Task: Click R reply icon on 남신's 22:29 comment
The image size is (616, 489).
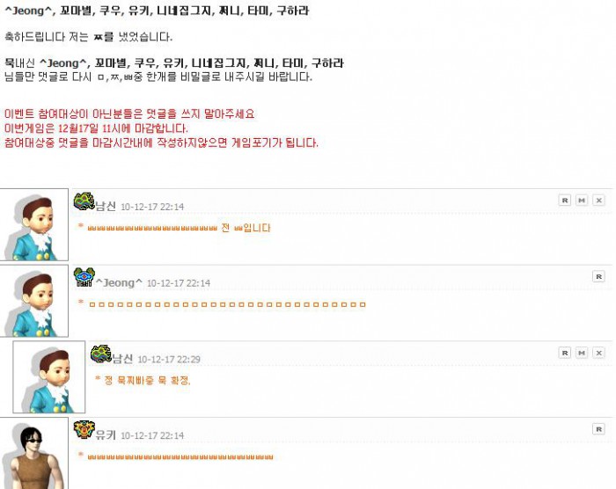Action: pos(565,353)
